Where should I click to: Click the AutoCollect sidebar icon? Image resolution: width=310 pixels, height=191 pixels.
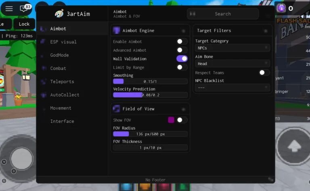click(x=44, y=95)
